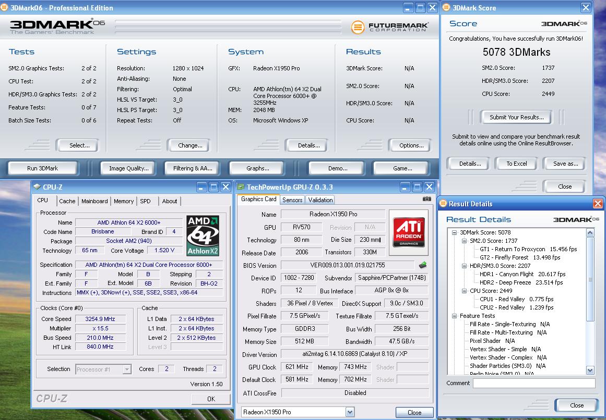Select HDR1 - Canyon Flight result row
Viewport: 606px width, 420px height.
click(522, 274)
